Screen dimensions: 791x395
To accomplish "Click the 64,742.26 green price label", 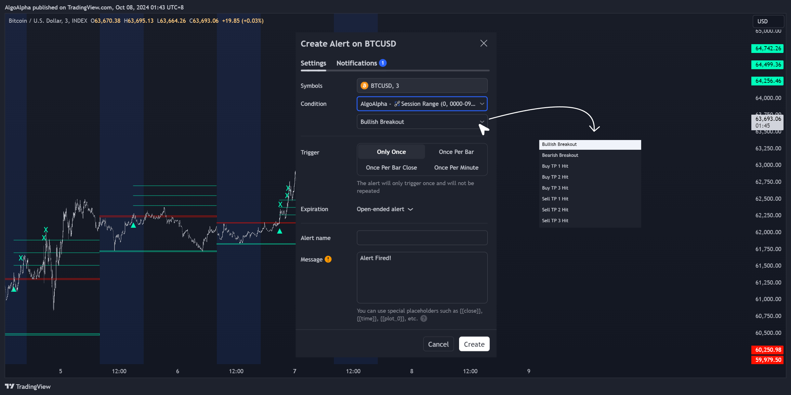I will [768, 48].
